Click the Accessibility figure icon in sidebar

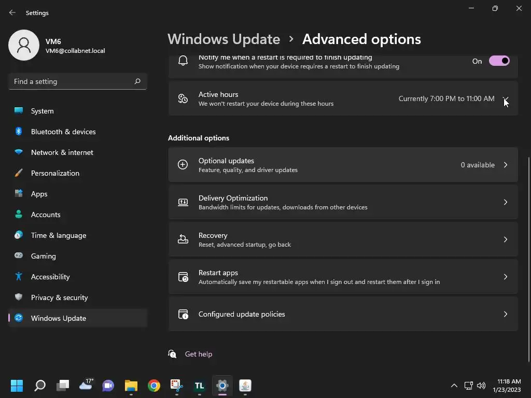[x=19, y=277]
